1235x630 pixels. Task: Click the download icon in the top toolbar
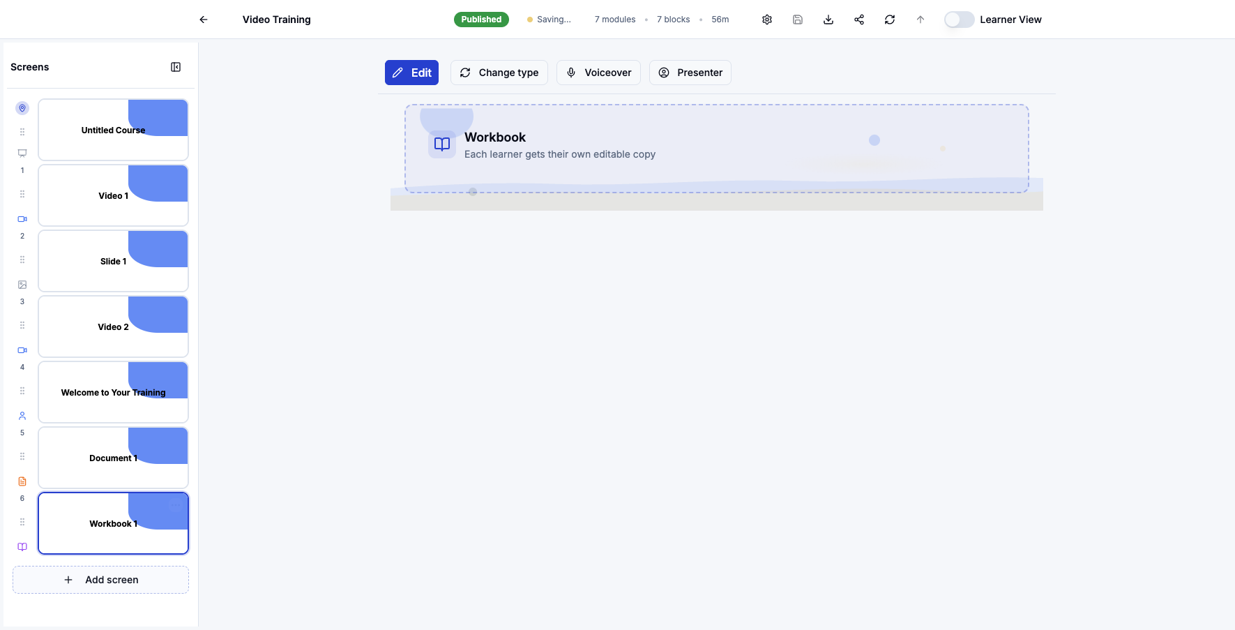tap(828, 19)
